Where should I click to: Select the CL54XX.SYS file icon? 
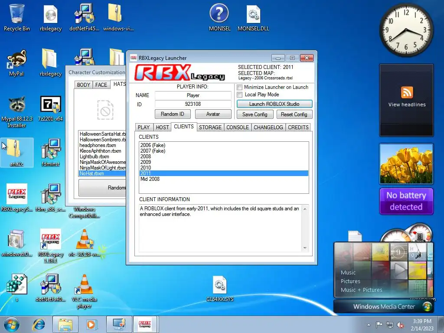pos(220,288)
